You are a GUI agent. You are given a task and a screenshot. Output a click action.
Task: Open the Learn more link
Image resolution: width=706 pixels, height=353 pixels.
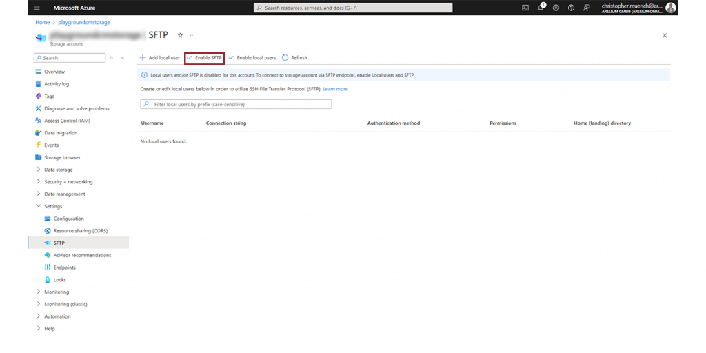(x=335, y=89)
